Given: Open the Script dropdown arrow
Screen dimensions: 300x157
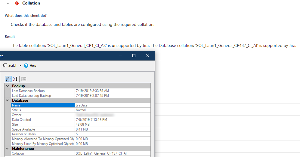Looking at the screenshot, I should pos(20,66).
